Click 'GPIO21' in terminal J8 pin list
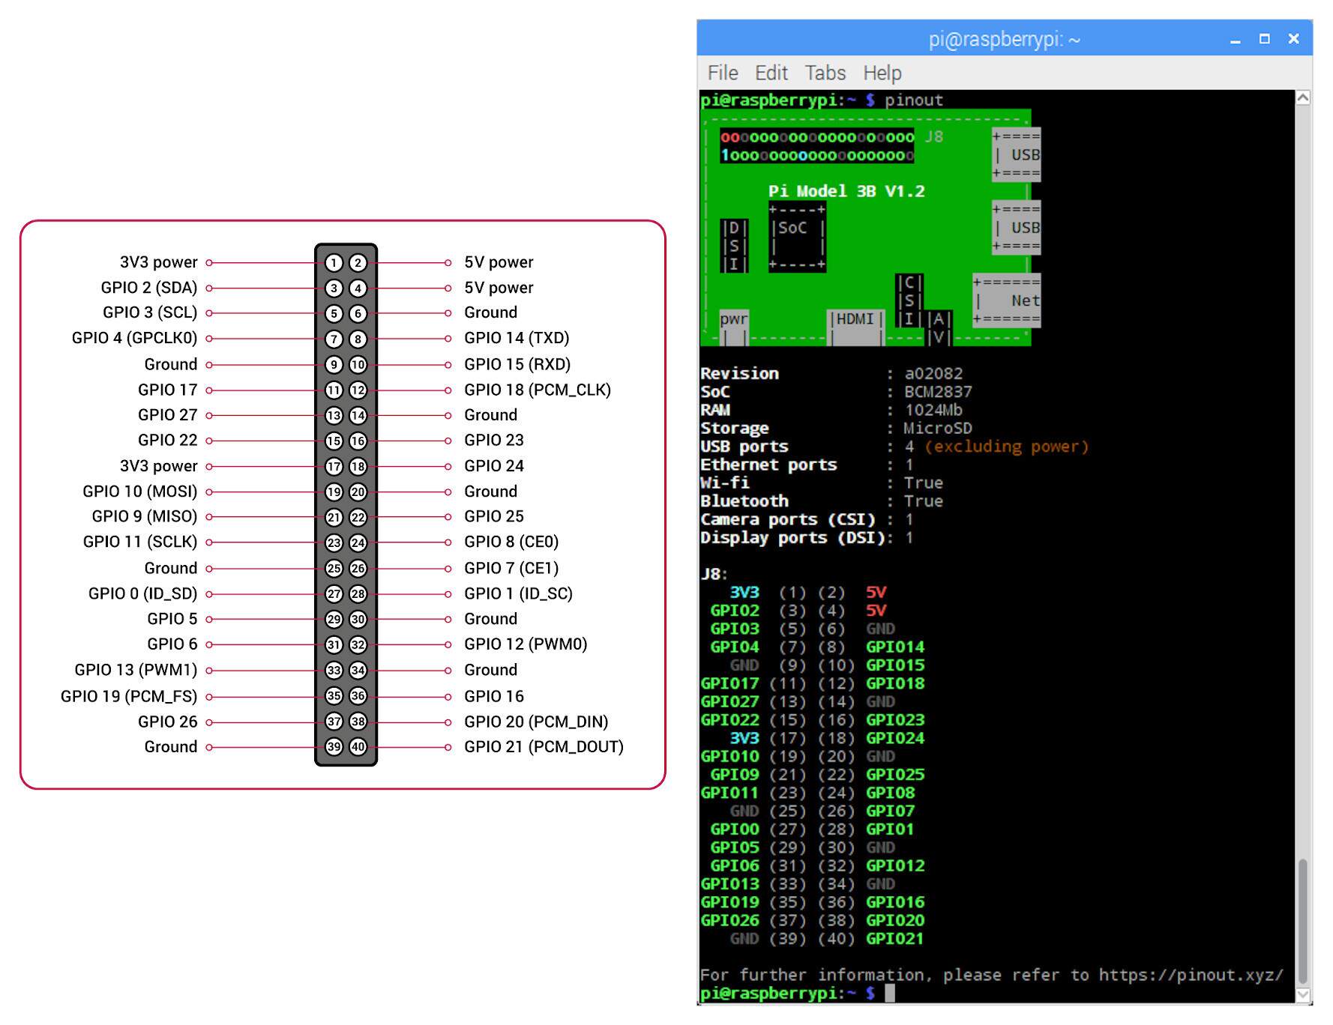This screenshot has width=1333, height=1025. (x=895, y=939)
